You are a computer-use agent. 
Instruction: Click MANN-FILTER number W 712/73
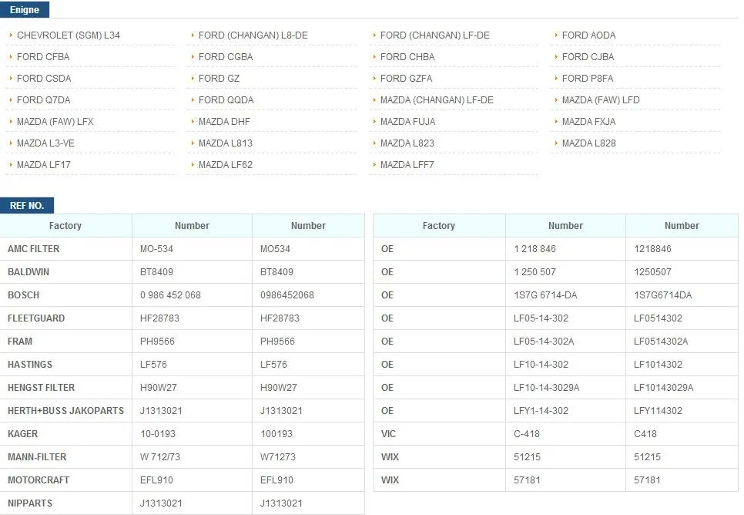tap(160, 457)
